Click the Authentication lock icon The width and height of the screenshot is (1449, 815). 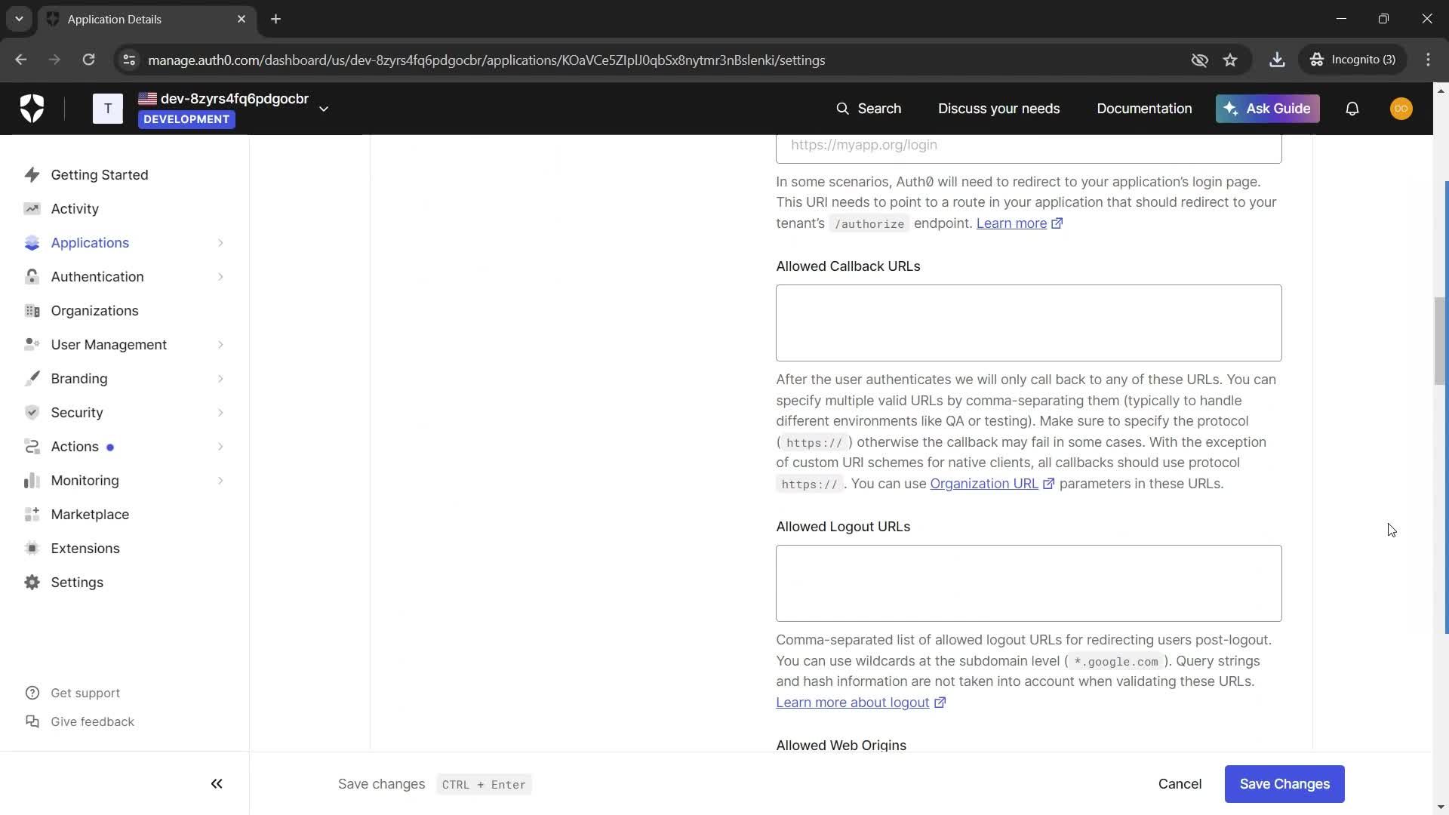pyautogui.click(x=32, y=277)
